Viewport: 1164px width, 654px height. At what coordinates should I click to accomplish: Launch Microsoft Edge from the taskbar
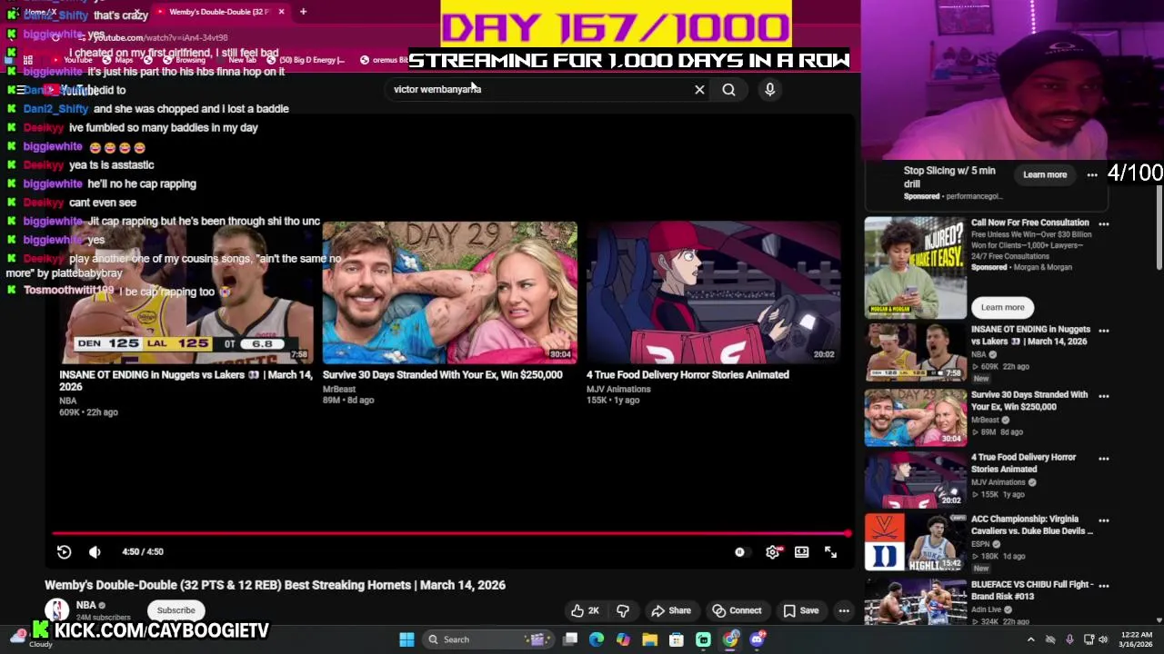597,639
